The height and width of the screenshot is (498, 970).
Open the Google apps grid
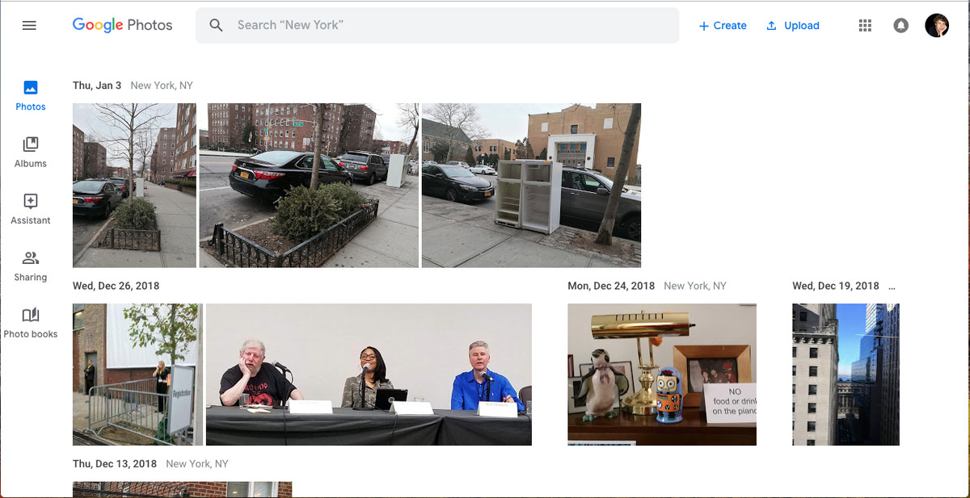[x=864, y=25]
